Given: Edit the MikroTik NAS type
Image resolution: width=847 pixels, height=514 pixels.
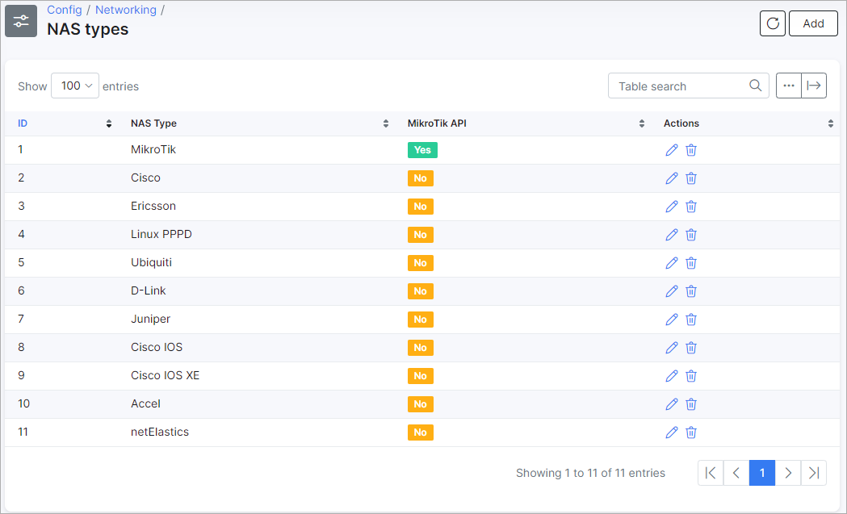Looking at the screenshot, I should click(672, 150).
